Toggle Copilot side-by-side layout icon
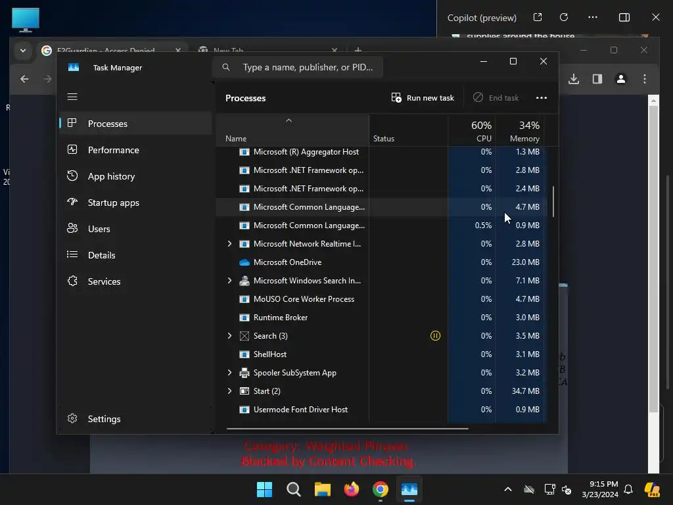673x505 pixels. pos(624,17)
